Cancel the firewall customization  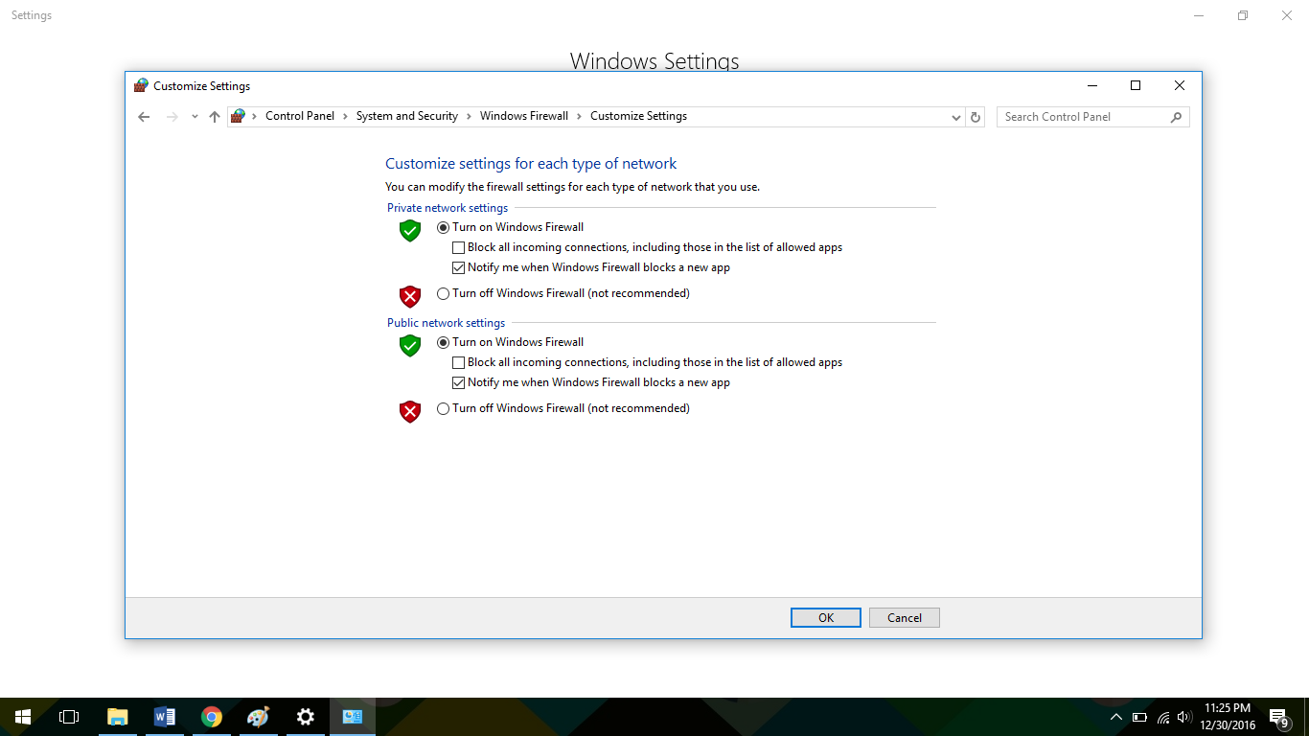tap(905, 618)
